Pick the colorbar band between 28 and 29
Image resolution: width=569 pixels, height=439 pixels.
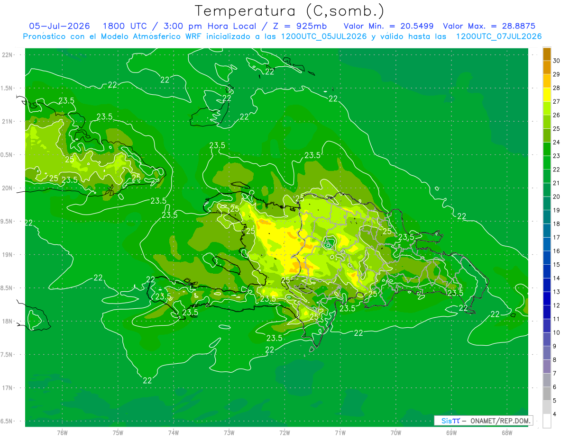coord(547,81)
